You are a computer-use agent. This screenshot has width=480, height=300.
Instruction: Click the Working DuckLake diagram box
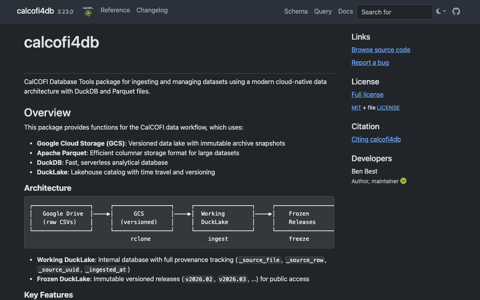coord(223,218)
